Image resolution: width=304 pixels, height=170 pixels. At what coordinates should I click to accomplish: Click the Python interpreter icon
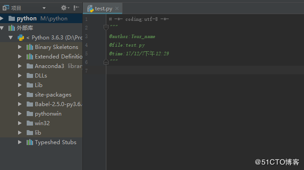(21, 38)
